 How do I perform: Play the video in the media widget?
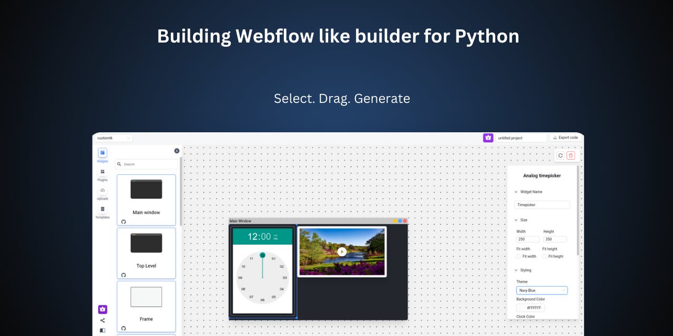[x=341, y=251]
